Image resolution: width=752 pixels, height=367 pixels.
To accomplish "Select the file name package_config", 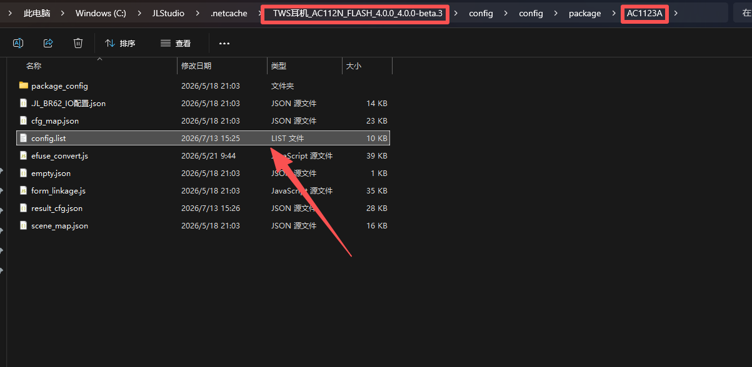I will click(59, 86).
